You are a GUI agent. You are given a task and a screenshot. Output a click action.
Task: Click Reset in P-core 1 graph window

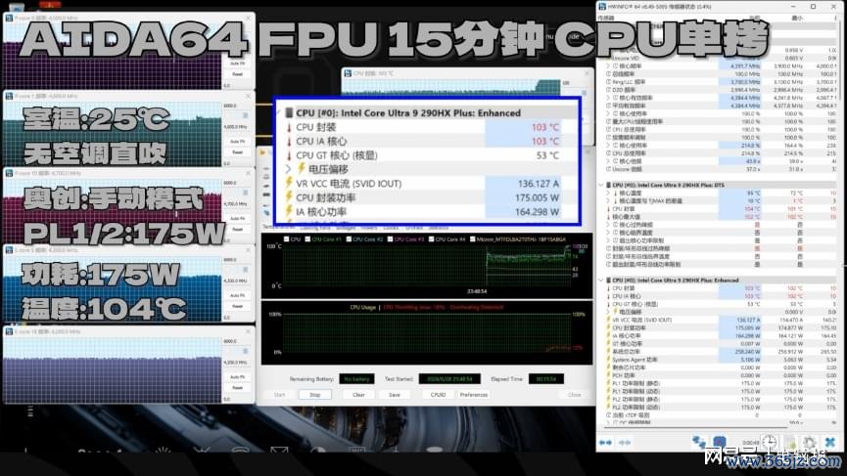tap(238, 152)
